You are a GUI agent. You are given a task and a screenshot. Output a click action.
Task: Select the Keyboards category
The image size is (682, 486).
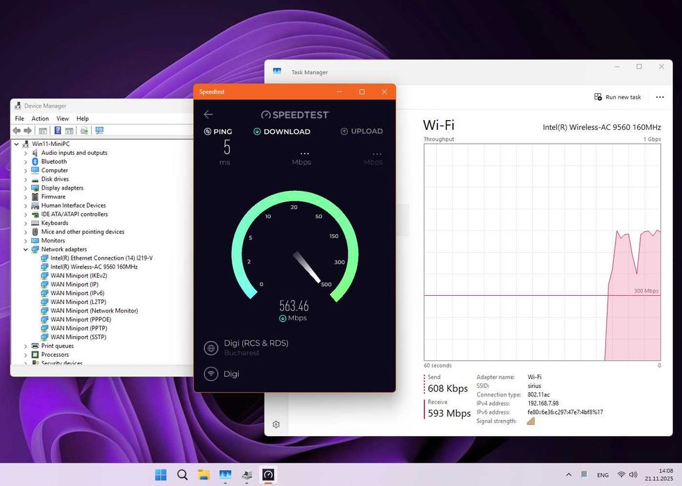tap(55, 223)
